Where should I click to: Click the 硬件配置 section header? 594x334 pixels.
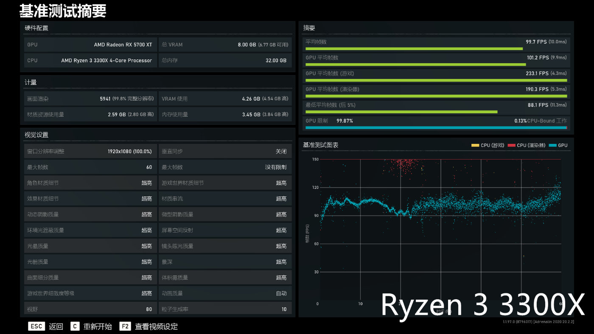(36, 28)
